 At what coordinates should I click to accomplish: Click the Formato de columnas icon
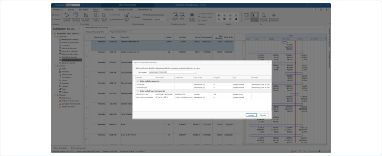(66, 15)
